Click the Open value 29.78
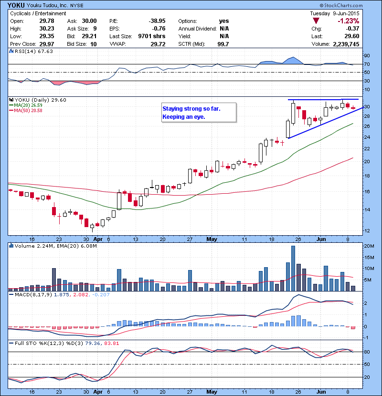 (x=46, y=21)
